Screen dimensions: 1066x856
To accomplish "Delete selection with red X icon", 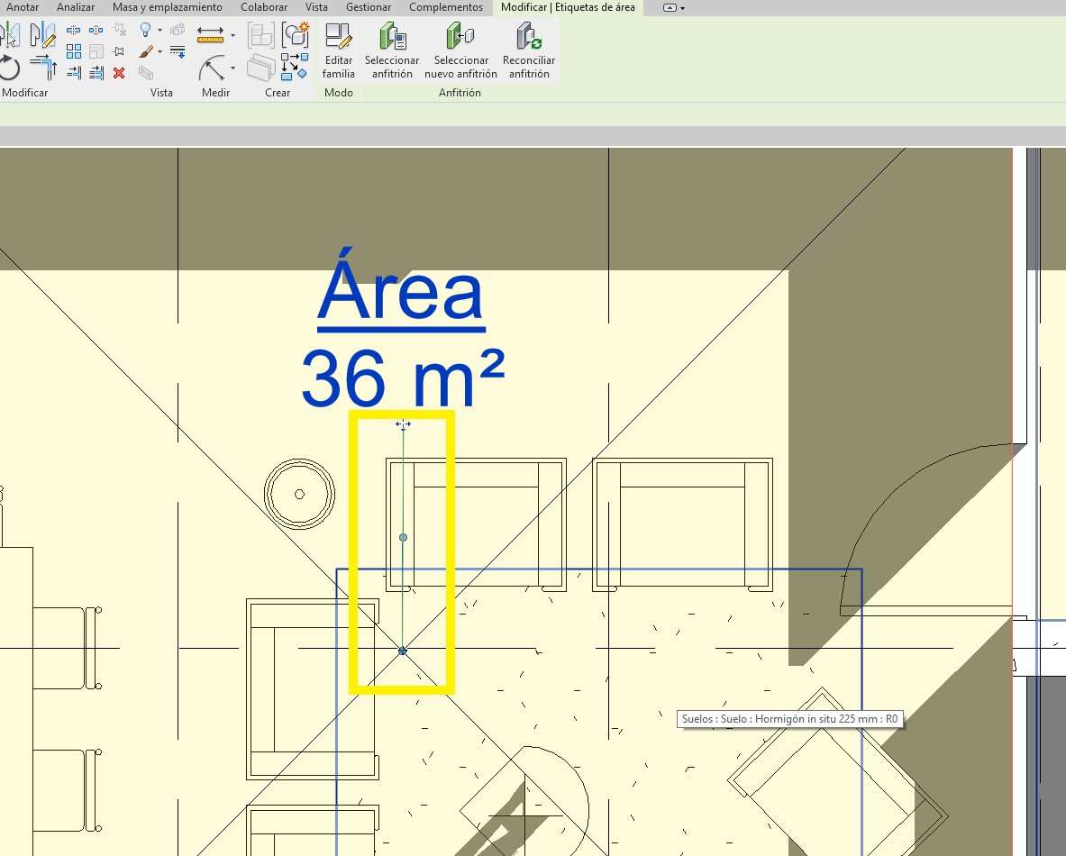I will pyautogui.click(x=119, y=73).
